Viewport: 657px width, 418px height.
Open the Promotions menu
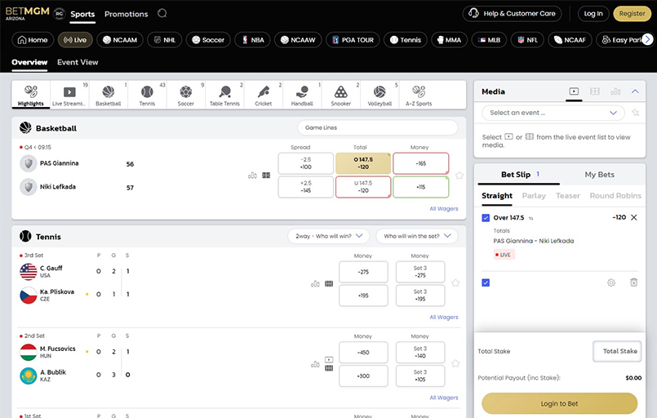[x=127, y=14]
